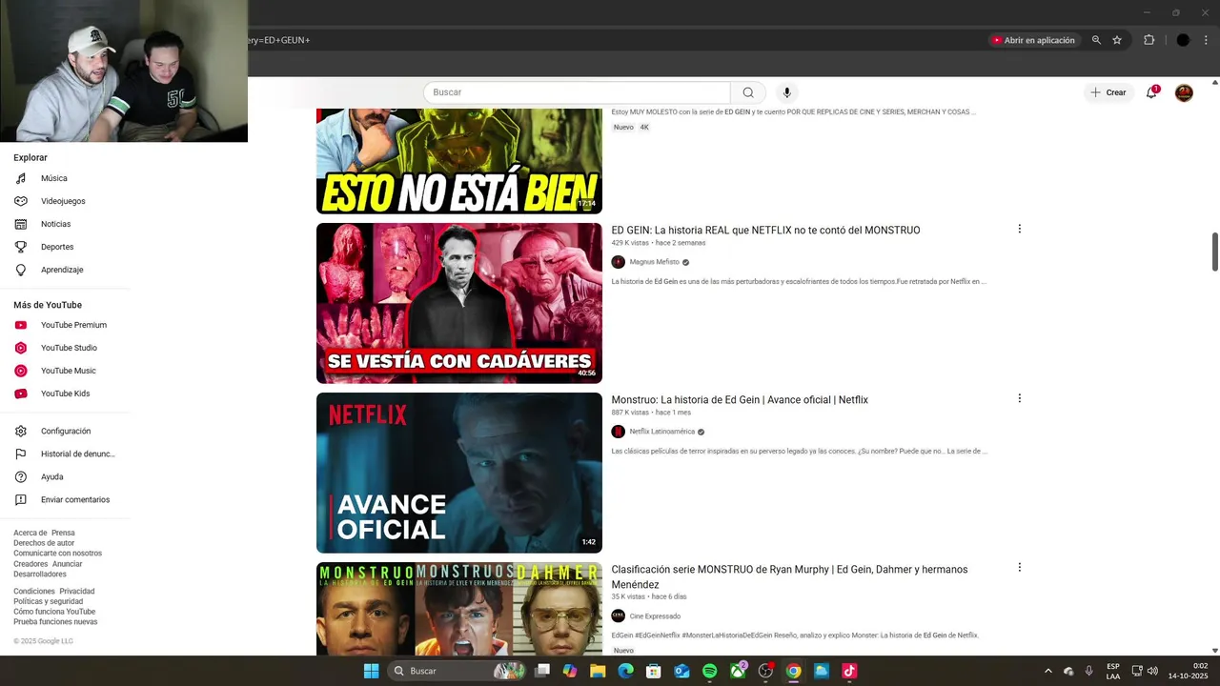Open Outlook from the taskbar
The width and height of the screenshot is (1220, 686).
coord(681,671)
